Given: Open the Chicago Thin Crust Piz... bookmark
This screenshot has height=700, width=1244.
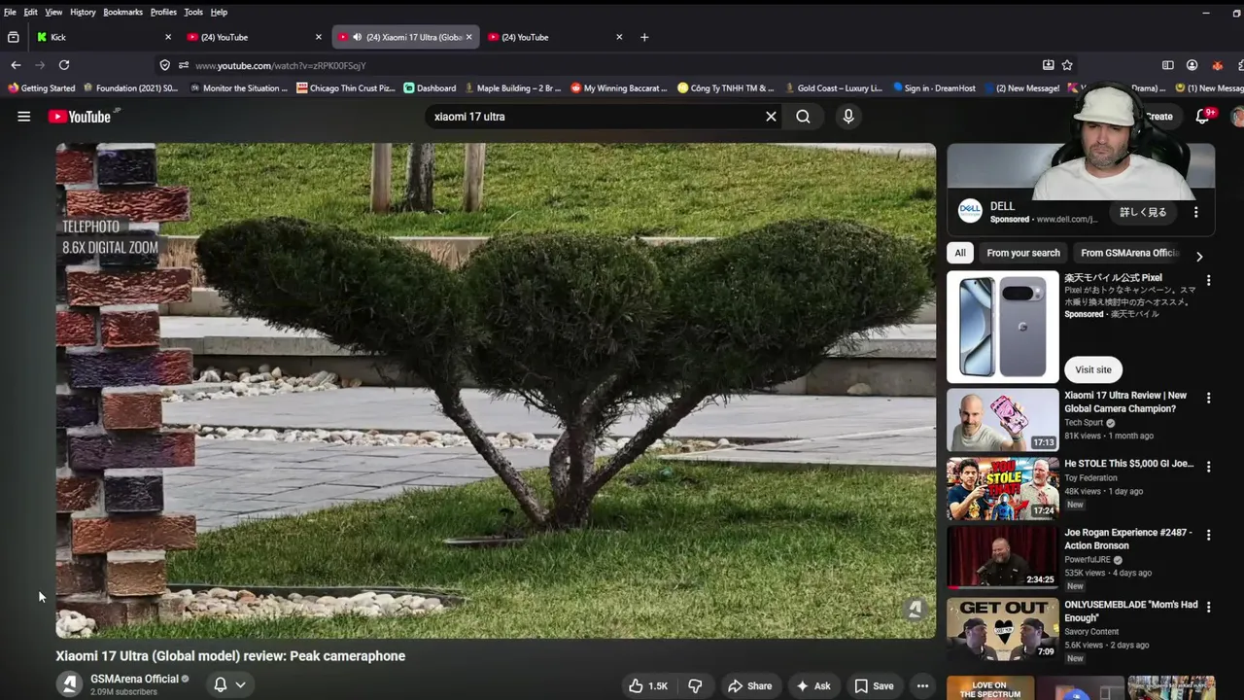Looking at the screenshot, I should [346, 87].
